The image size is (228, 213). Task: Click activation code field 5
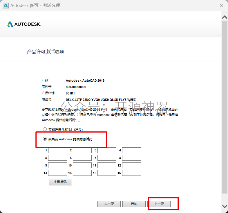pos(58,158)
